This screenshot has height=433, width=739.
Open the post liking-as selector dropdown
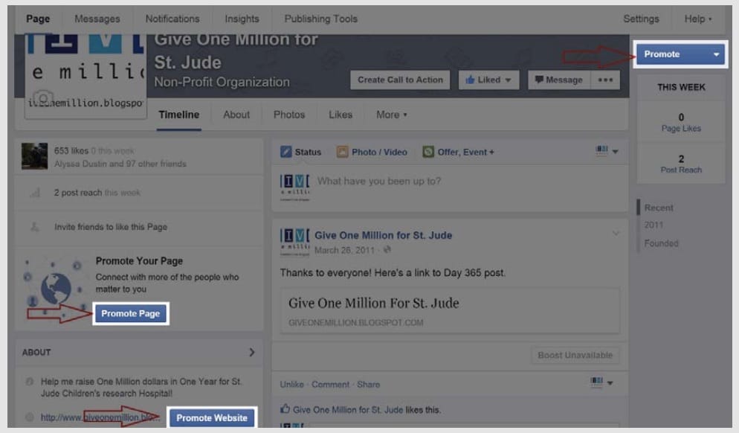click(602, 382)
